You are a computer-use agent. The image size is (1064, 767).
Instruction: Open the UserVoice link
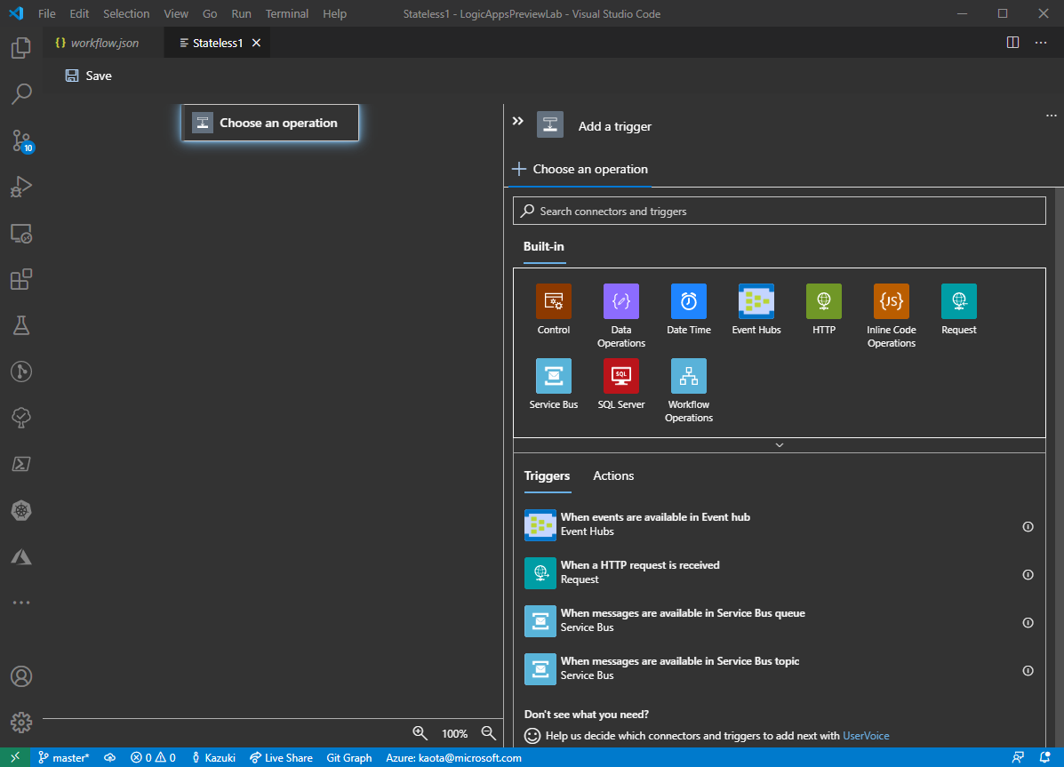[866, 736]
